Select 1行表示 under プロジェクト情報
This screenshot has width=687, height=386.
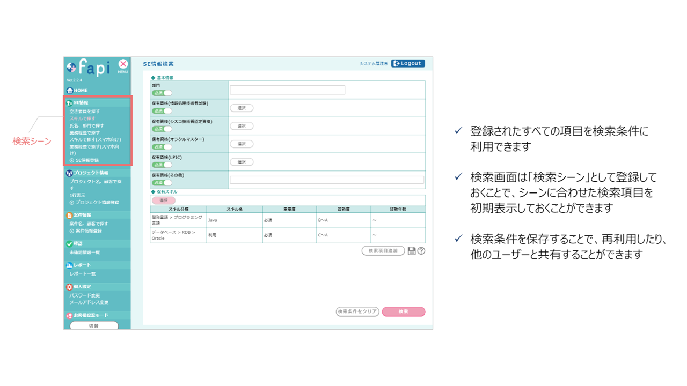click(77, 196)
